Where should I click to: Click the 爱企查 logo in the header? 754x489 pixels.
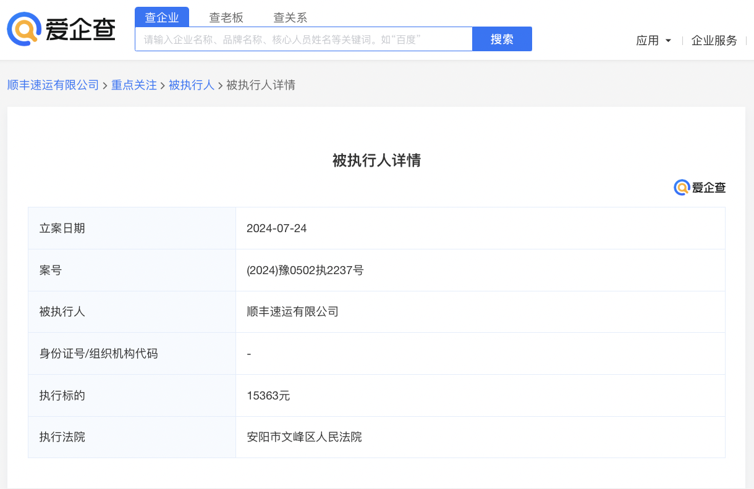(x=61, y=30)
